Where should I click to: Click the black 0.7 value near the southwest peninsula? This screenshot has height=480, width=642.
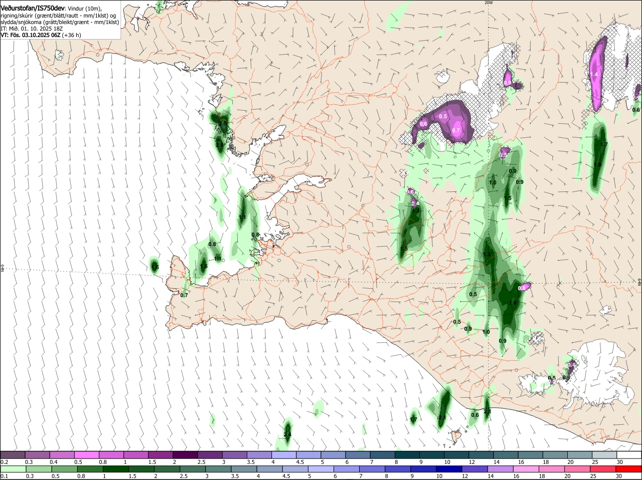[184, 295]
